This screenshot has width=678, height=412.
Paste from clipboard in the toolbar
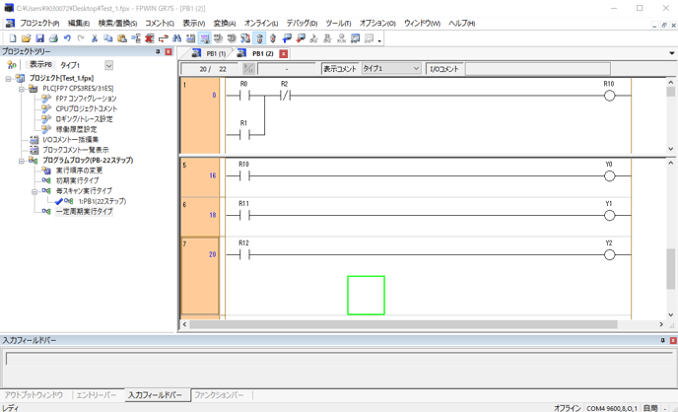(x=122, y=38)
